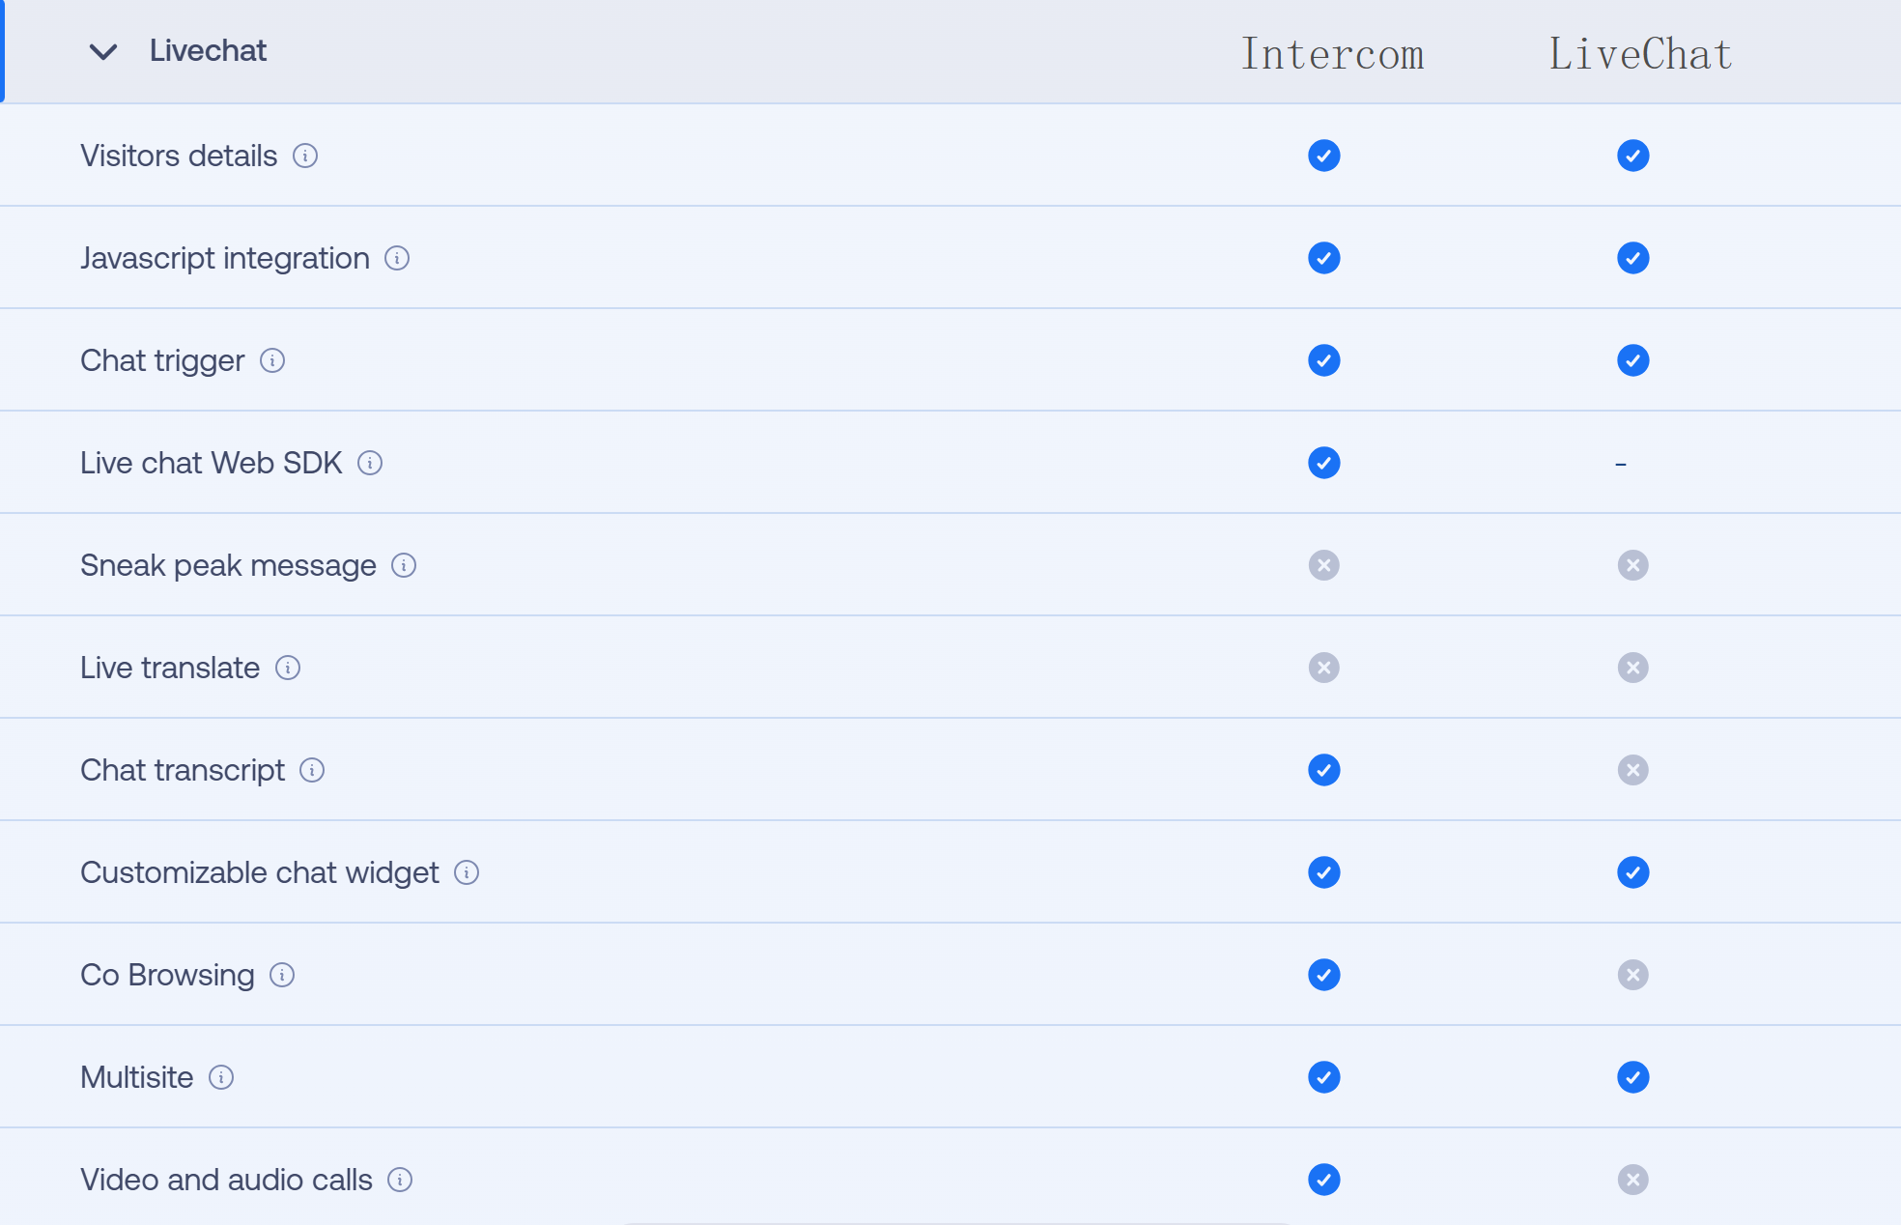
Task: Open info icon next to Multisite
Action: click(221, 1077)
